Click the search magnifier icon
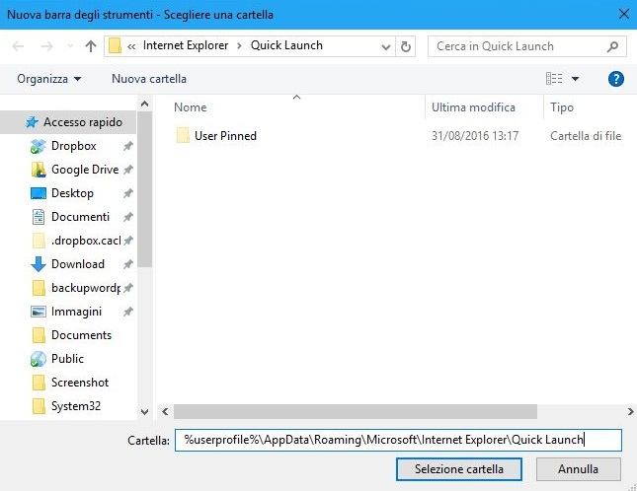637x491 pixels. pyautogui.click(x=612, y=45)
